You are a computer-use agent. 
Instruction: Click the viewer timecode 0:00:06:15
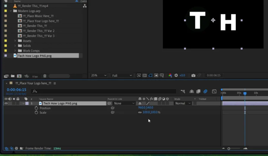tap(214, 75)
